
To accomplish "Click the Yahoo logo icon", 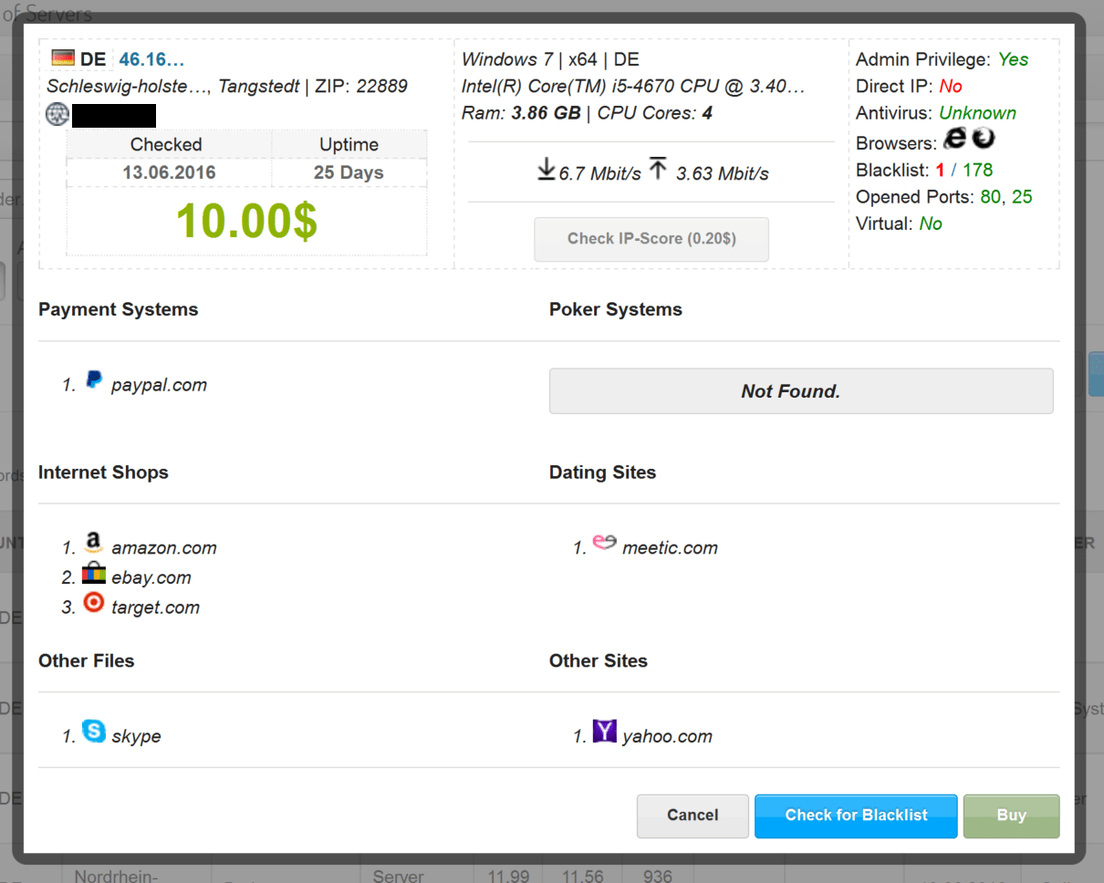I will coord(605,732).
